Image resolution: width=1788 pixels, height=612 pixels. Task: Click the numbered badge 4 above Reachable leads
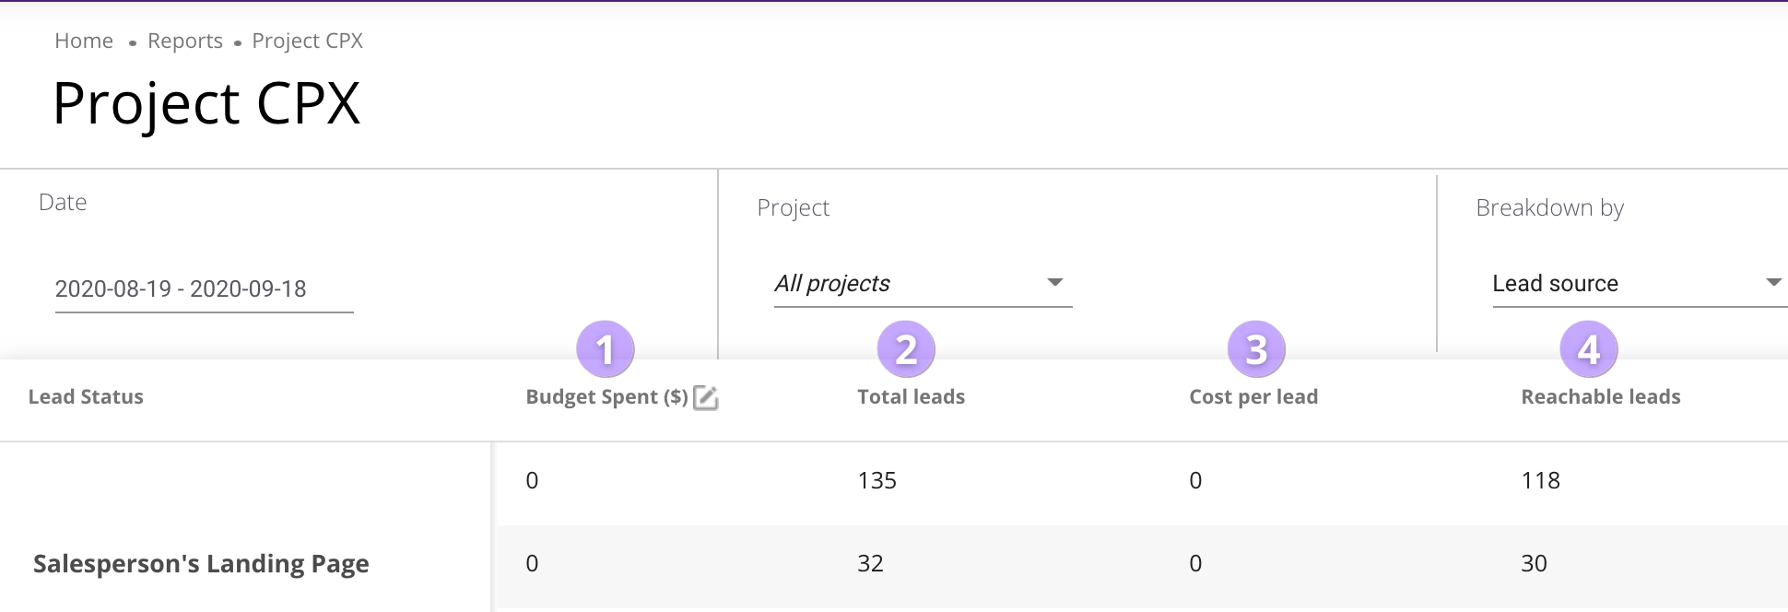pyautogui.click(x=1590, y=349)
